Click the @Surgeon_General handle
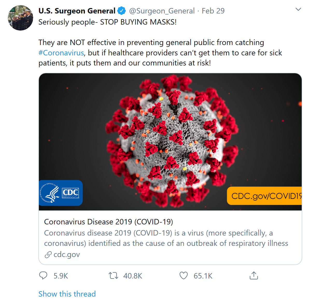Screen dimensions: 310x301 [x=162, y=11]
